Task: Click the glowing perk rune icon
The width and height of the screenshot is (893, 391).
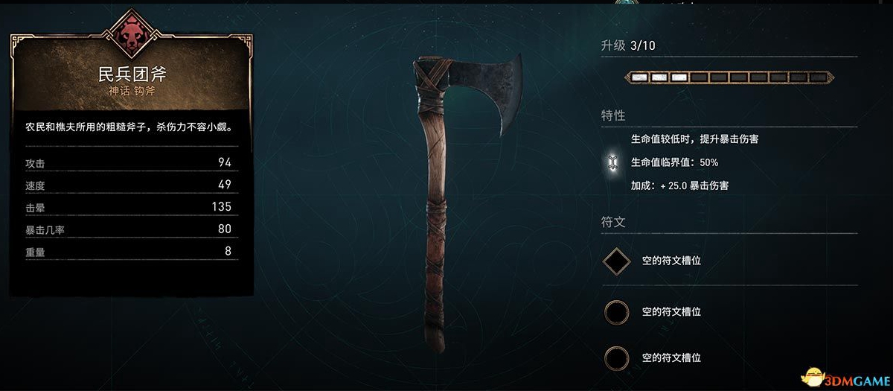Action: click(x=612, y=162)
